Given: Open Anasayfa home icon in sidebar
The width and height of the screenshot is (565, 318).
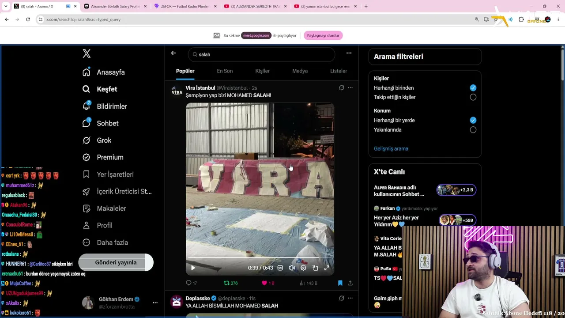Looking at the screenshot, I should click(x=87, y=72).
